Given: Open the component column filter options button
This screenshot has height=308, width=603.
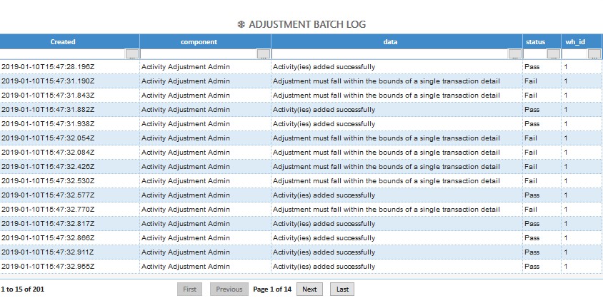Looking at the screenshot, I should (264, 54).
